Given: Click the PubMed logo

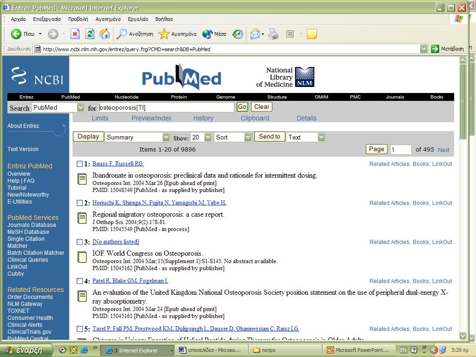Looking at the screenshot, I should click(182, 77).
